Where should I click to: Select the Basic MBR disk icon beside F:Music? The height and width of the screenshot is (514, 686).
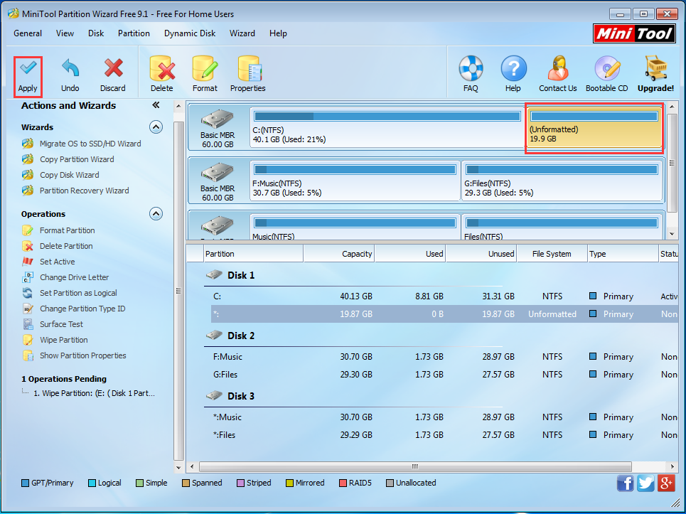pos(217,172)
